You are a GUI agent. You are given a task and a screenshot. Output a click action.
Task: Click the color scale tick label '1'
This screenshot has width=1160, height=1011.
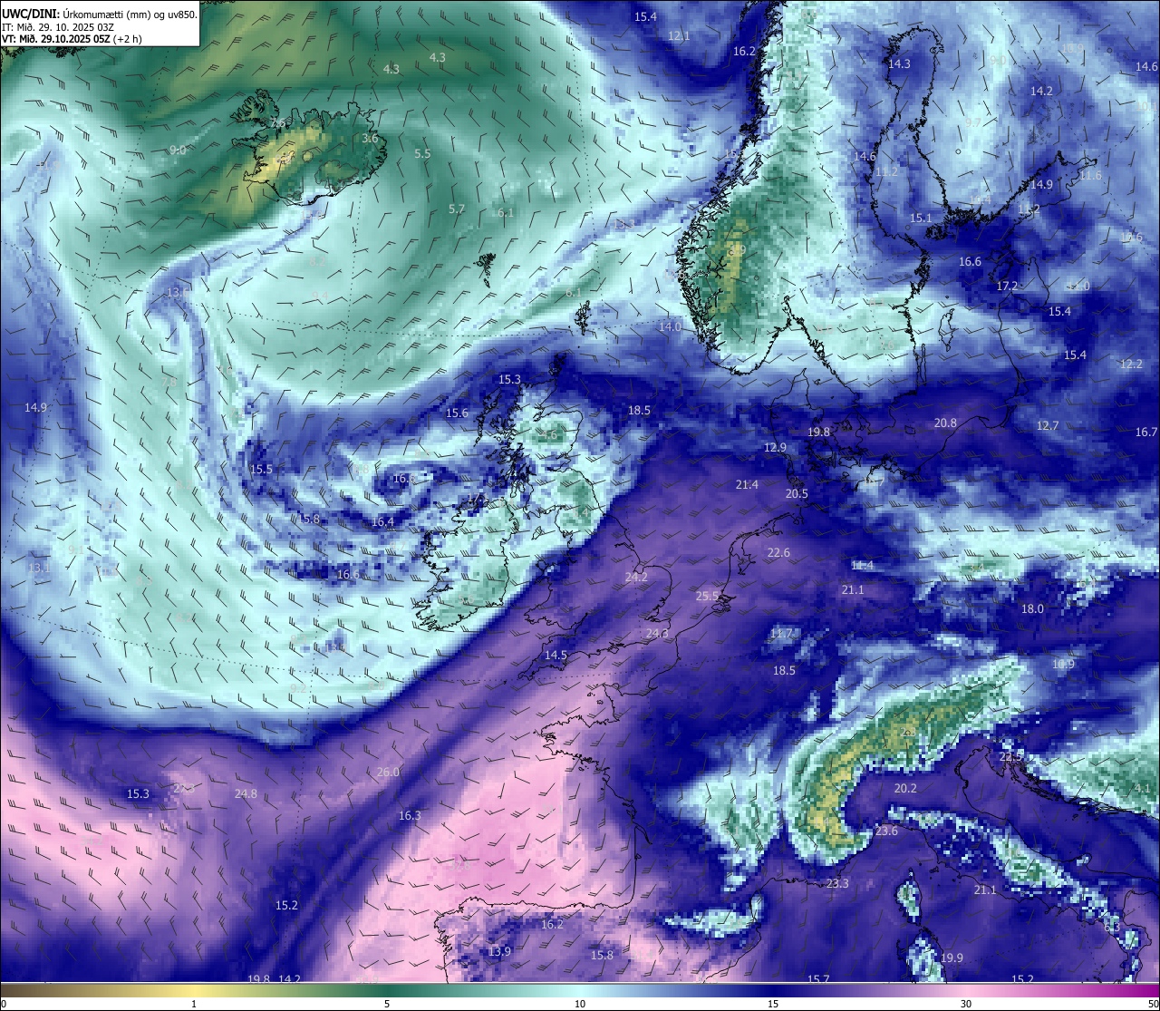tap(194, 1003)
